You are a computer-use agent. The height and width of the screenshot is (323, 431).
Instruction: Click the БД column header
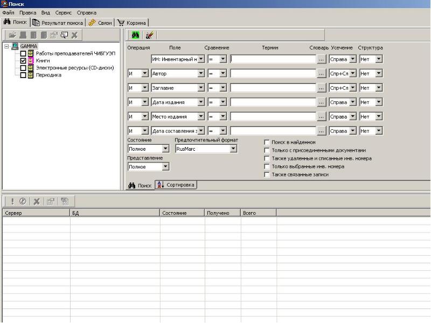[x=115, y=213]
